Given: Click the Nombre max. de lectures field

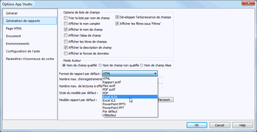Looking at the screenshot, I should [160, 86].
